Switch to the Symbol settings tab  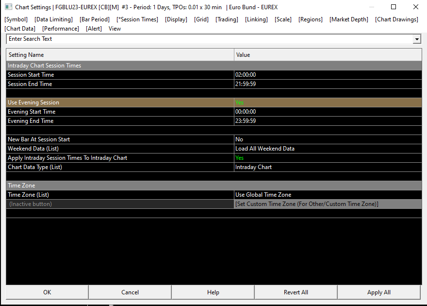(16, 19)
